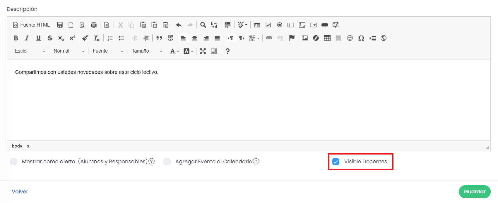Insert a selection field
This screenshot has width=498, height=203.
pyautogui.click(x=313, y=25)
